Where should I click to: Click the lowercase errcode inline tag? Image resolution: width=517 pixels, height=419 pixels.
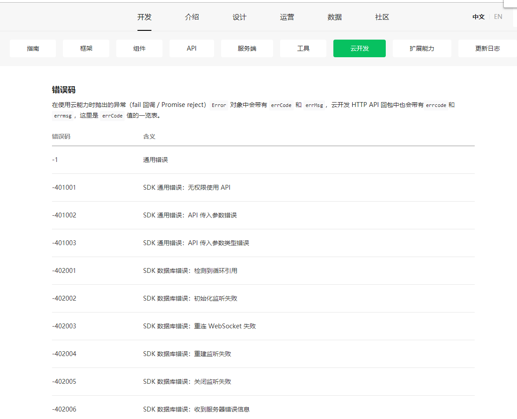coord(436,105)
